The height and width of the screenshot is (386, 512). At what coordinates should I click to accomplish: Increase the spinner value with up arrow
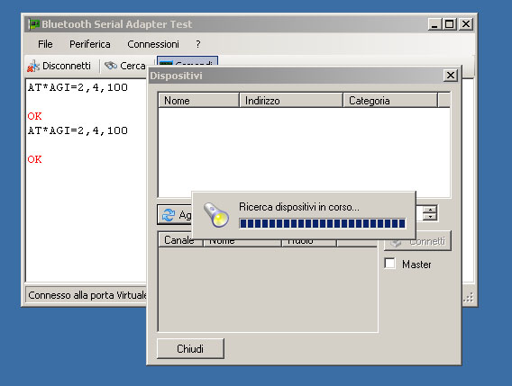[x=430, y=210]
